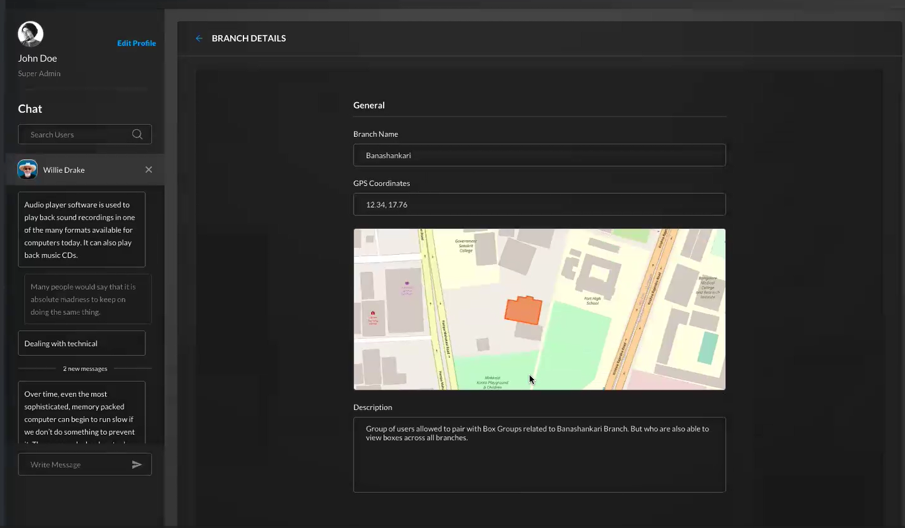This screenshot has height=528, width=905.
Task: Click the BRANCH DETAILS page title
Action: pyautogui.click(x=249, y=38)
